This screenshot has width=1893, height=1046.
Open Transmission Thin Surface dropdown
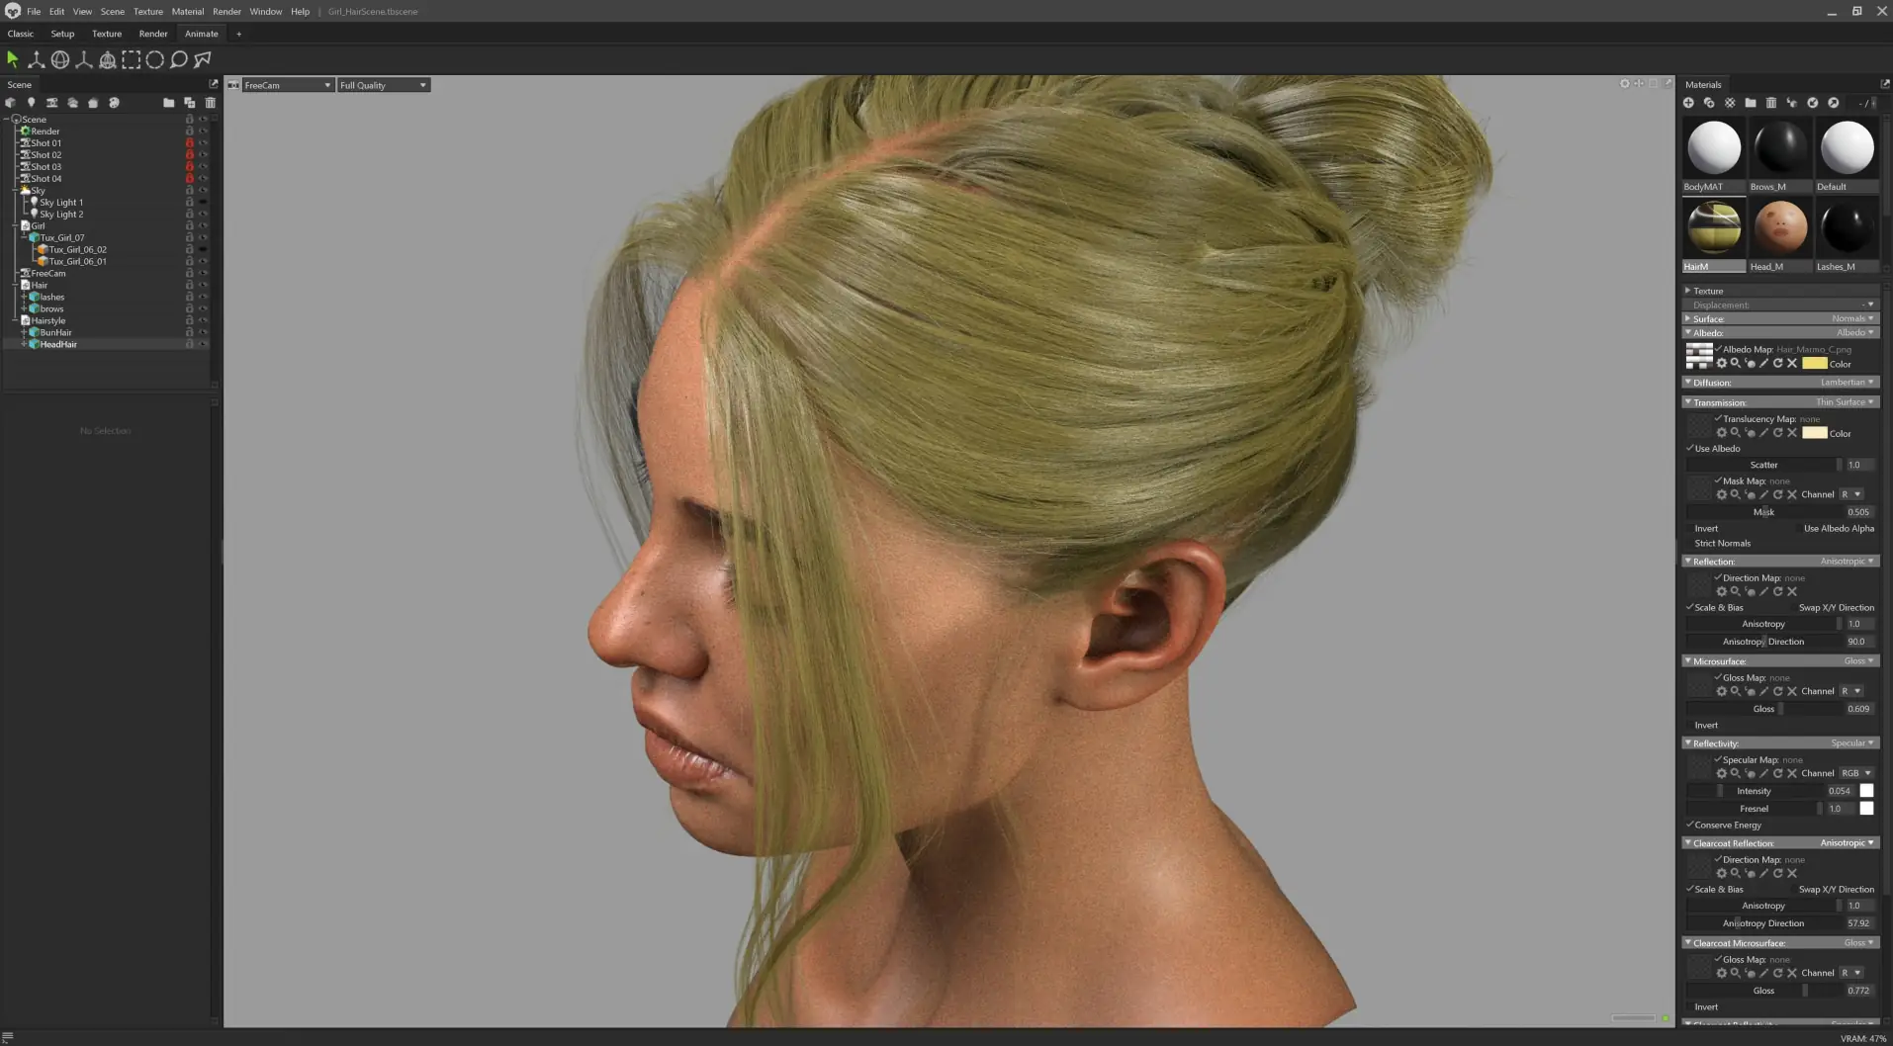pyautogui.click(x=1846, y=402)
